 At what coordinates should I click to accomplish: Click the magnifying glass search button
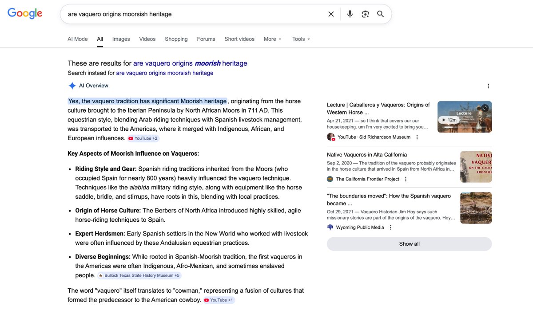[381, 14]
